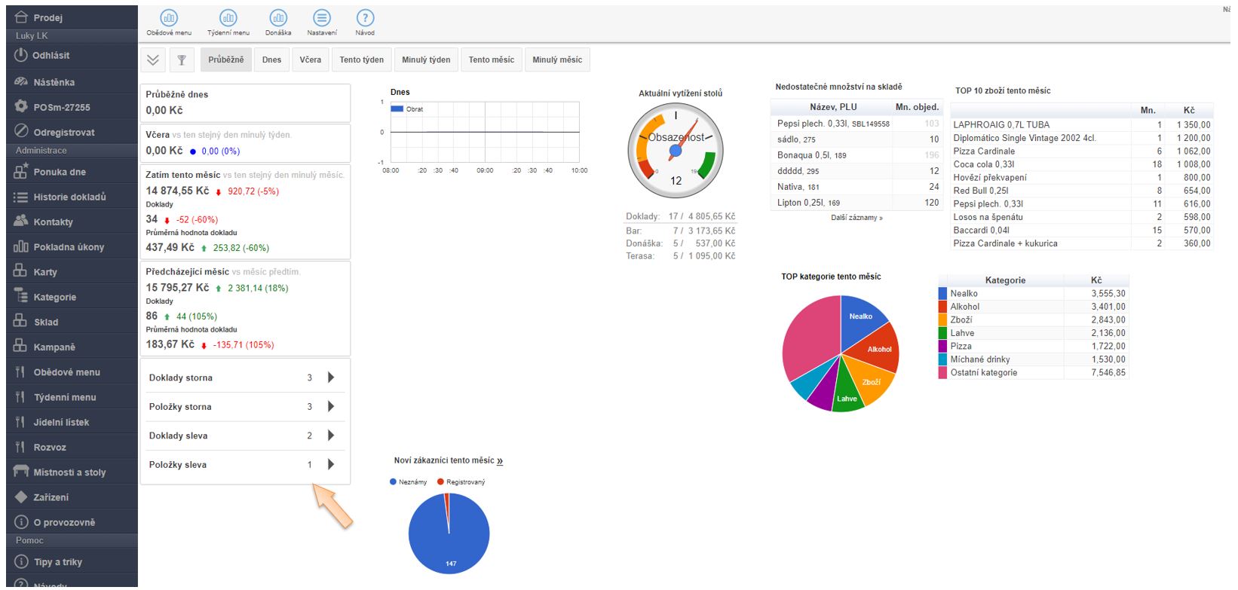The height and width of the screenshot is (590, 1238).
Task: Expand the Doklady storna row arrow
Action: [x=331, y=378]
